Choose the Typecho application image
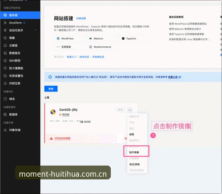The height and width of the screenshot is (194, 222). click(135, 38)
